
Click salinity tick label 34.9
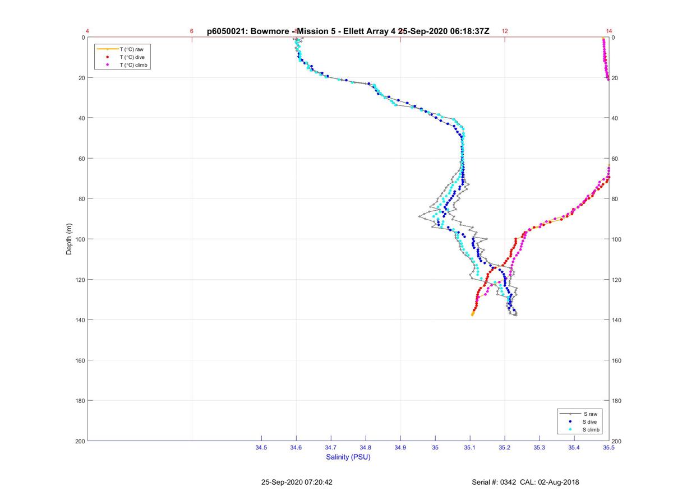point(400,448)
